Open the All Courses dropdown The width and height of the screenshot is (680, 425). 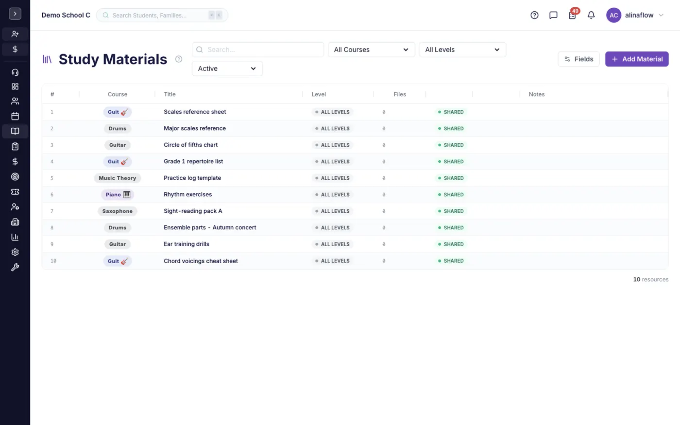point(372,50)
